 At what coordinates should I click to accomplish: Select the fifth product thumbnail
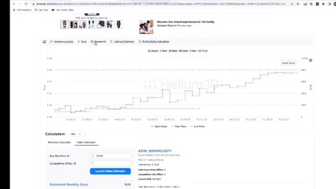100,25
